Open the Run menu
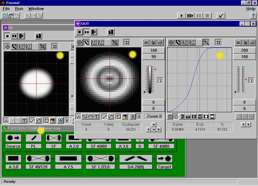 click(x=19, y=9)
